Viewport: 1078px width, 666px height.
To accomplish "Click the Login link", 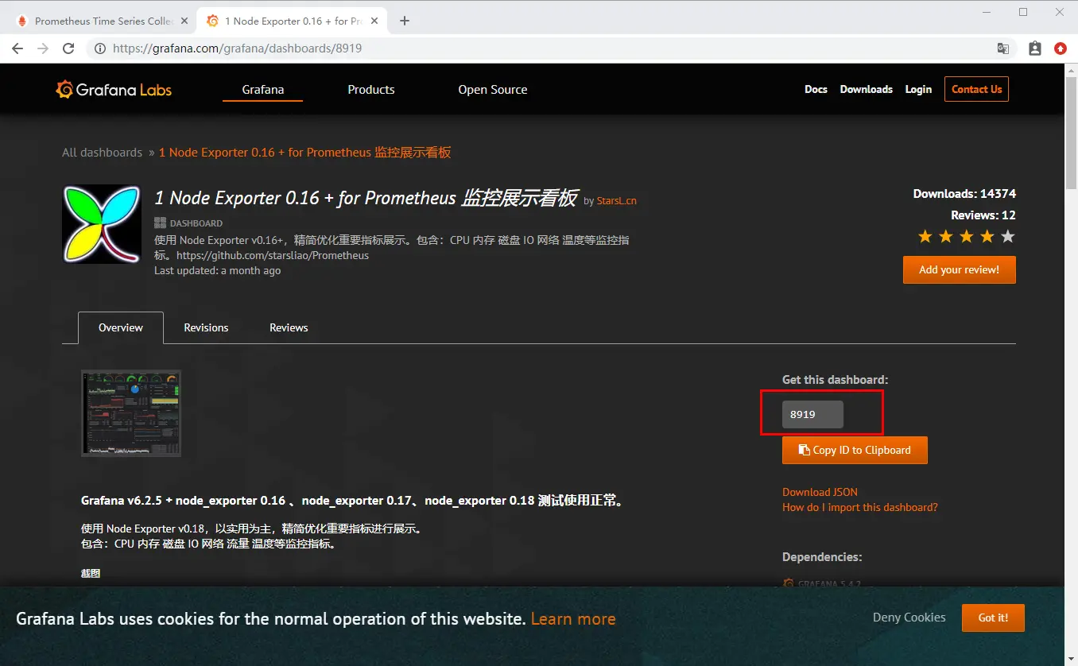I will [x=918, y=89].
